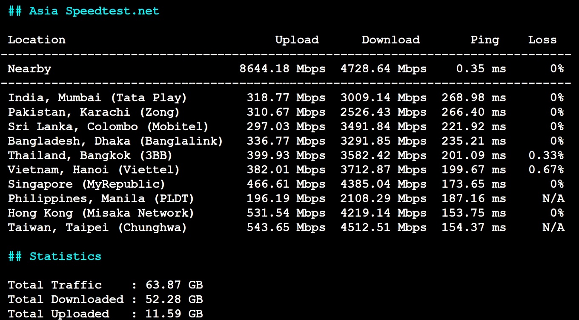The image size is (579, 320).
Task: Click India Mumbai ping "268.98 ms"
Action: coord(474,98)
